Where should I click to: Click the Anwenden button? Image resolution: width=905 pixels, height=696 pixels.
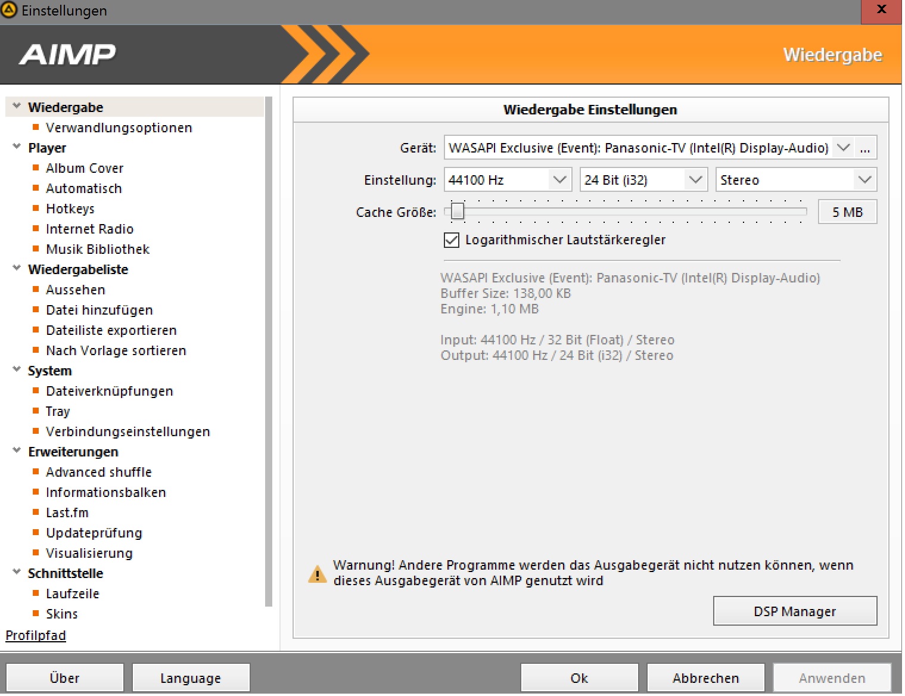click(x=832, y=678)
